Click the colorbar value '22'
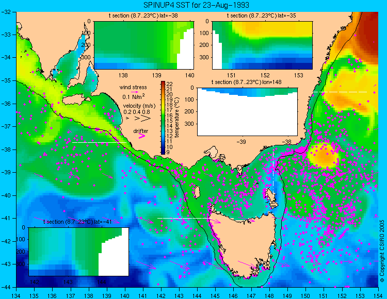 170,84
